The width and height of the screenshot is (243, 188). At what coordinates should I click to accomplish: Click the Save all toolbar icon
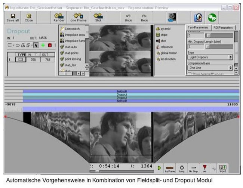(13, 18)
